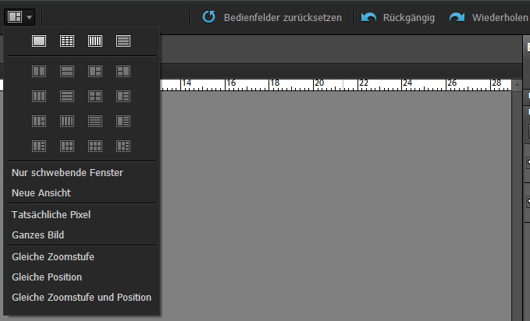Choose 5-up layout, two columns plus three stacked
The image size is (530, 321).
click(x=39, y=146)
